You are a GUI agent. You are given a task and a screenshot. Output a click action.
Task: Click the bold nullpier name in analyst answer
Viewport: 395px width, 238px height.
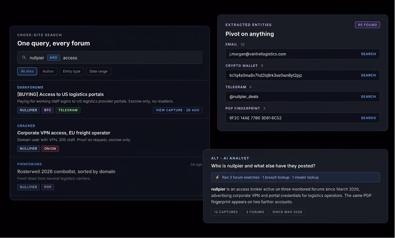click(x=218, y=189)
